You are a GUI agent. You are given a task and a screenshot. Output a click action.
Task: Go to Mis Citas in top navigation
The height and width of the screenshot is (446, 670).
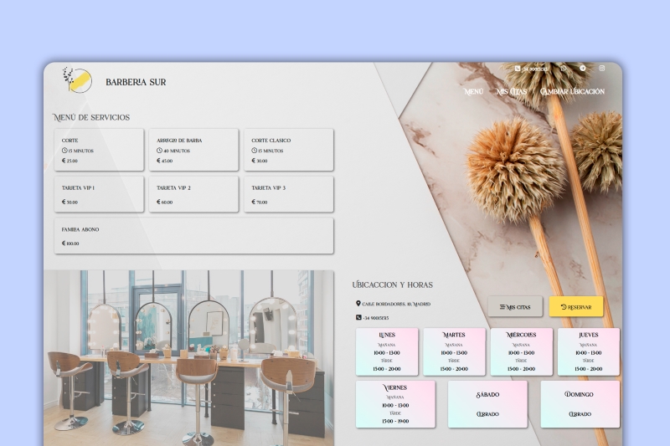(512, 91)
